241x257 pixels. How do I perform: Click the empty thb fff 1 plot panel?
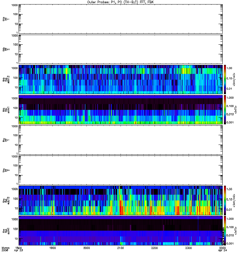pos(121,19)
